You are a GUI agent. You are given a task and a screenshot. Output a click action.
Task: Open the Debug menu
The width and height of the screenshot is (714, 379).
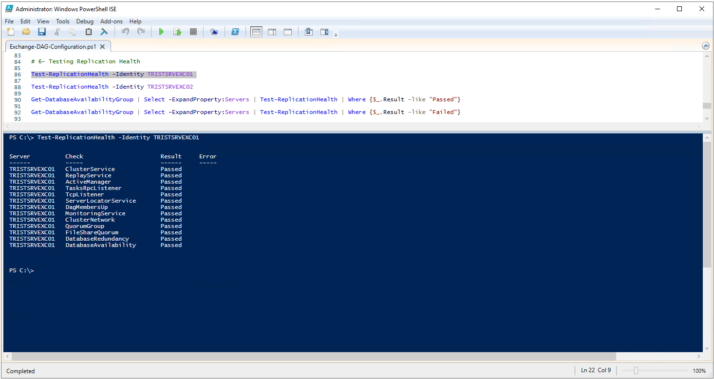click(85, 21)
